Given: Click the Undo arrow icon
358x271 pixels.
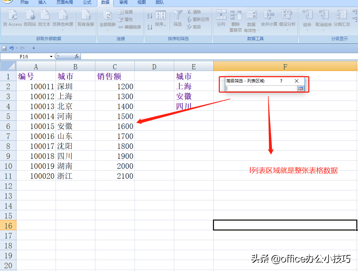Looking at the screenshot, I should (11, 48).
